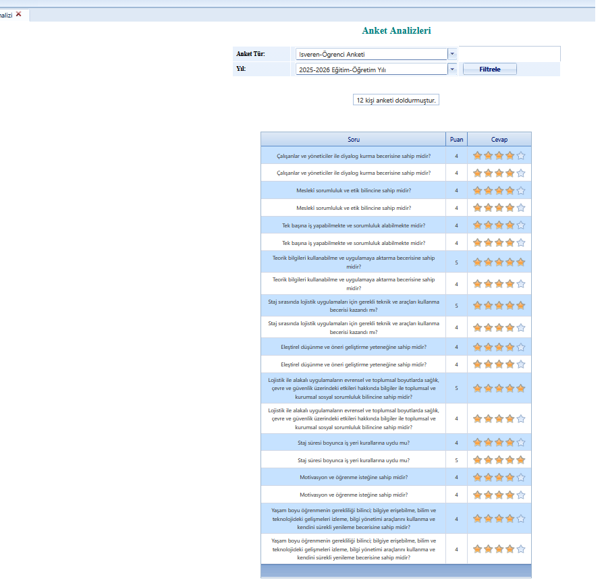604x581 pixels.
Task: Click fourth star in white Yaşam boyu öğrenmenin row
Action: 510,549
